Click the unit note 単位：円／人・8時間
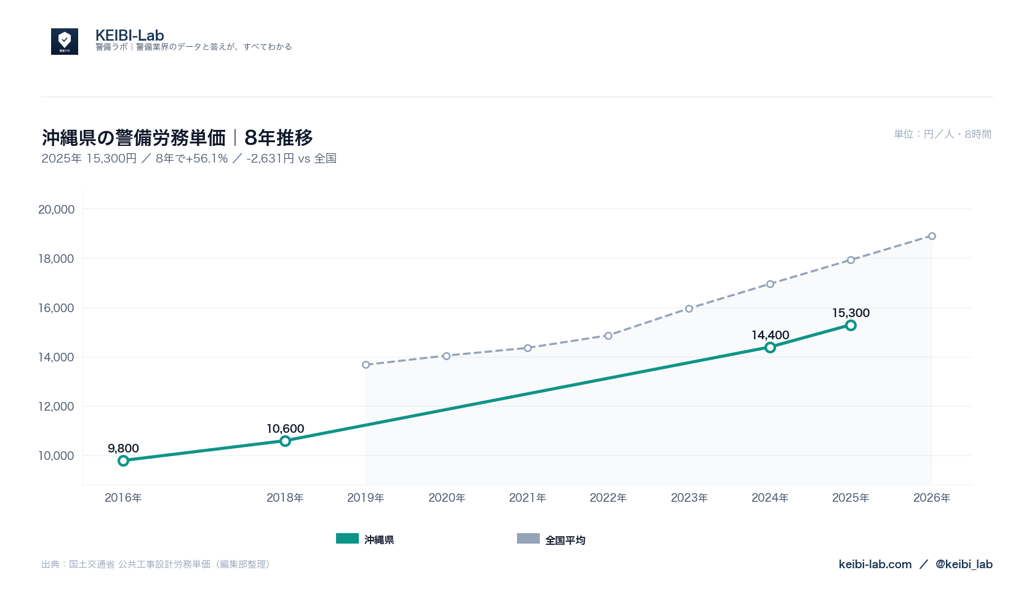Screen dimensions: 1034x591 pos(943,134)
